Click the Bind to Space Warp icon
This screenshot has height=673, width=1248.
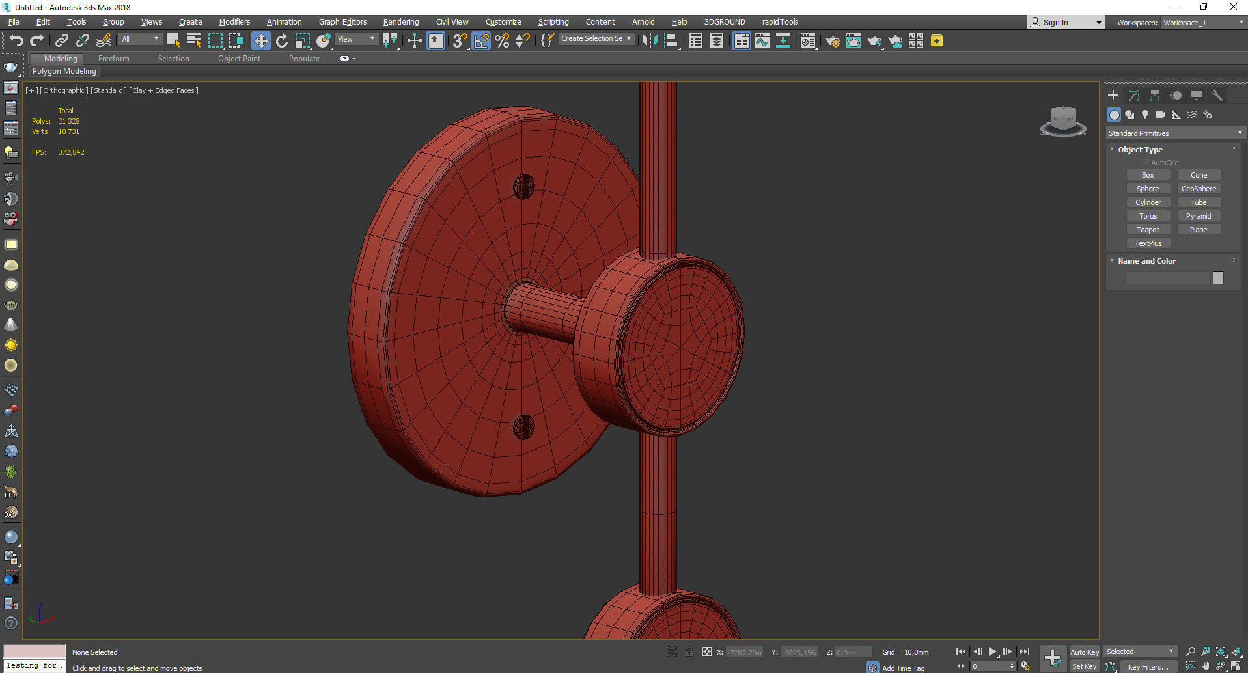tap(103, 41)
